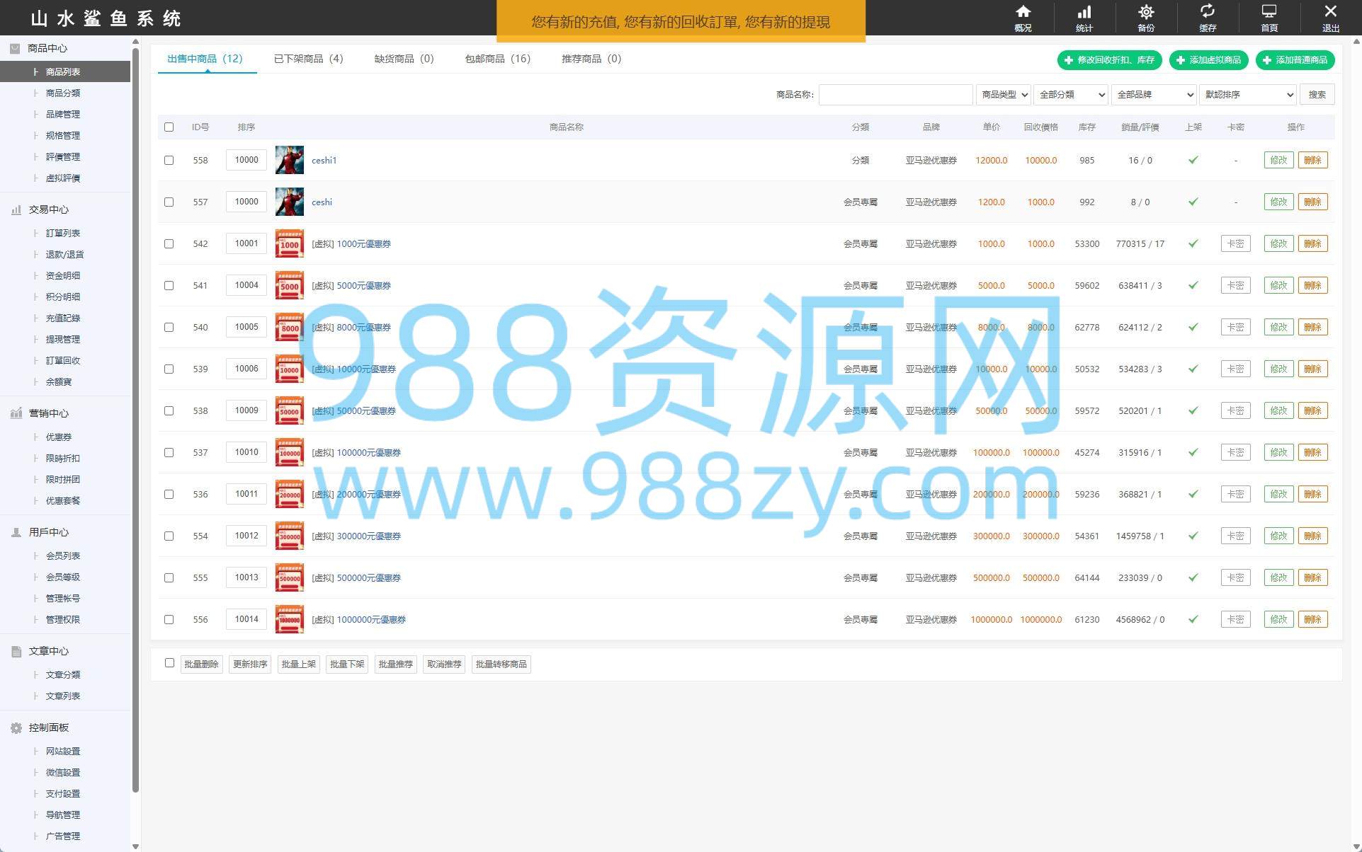Image resolution: width=1362 pixels, height=852 pixels.
Task: Open the 首页 monitor icon
Action: click(1269, 12)
